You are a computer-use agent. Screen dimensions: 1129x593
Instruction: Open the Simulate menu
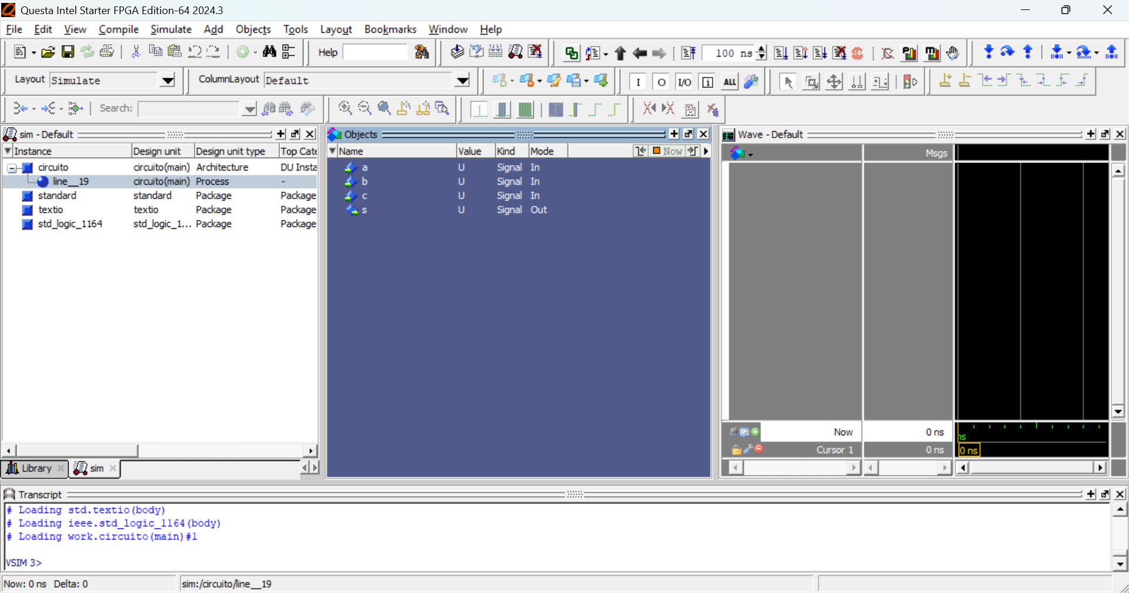[x=171, y=29]
